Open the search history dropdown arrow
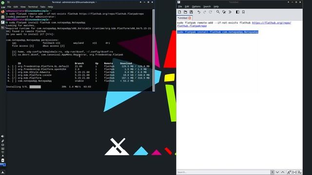This screenshot has height=175, width=312. [272, 172]
